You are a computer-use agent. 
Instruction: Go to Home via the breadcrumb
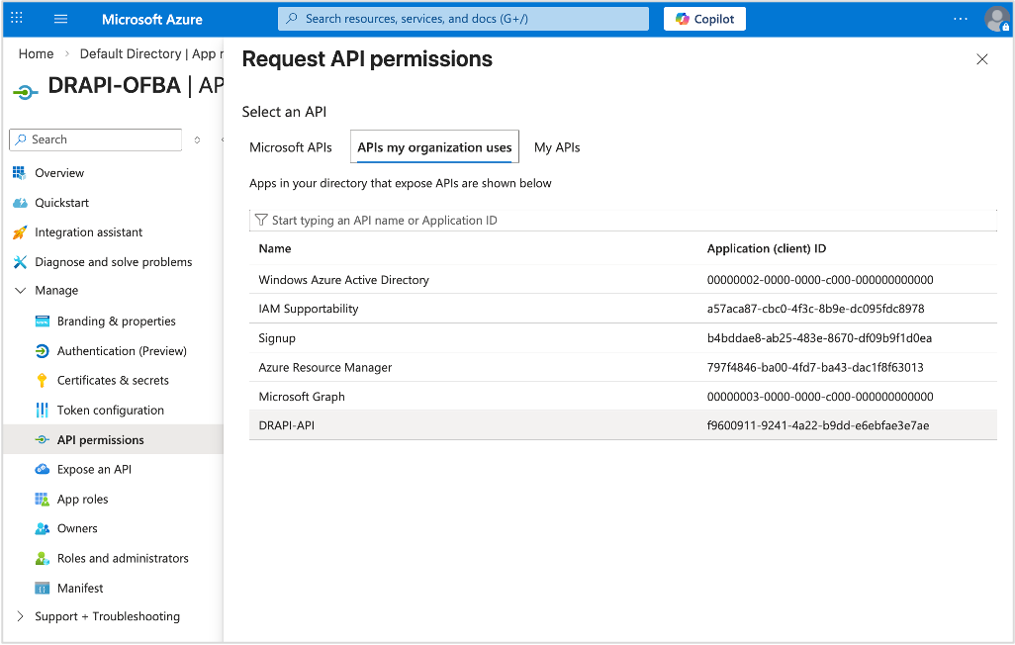(x=36, y=53)
